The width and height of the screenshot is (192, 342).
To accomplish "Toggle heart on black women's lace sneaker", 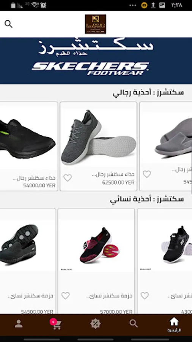I will 145,296.
